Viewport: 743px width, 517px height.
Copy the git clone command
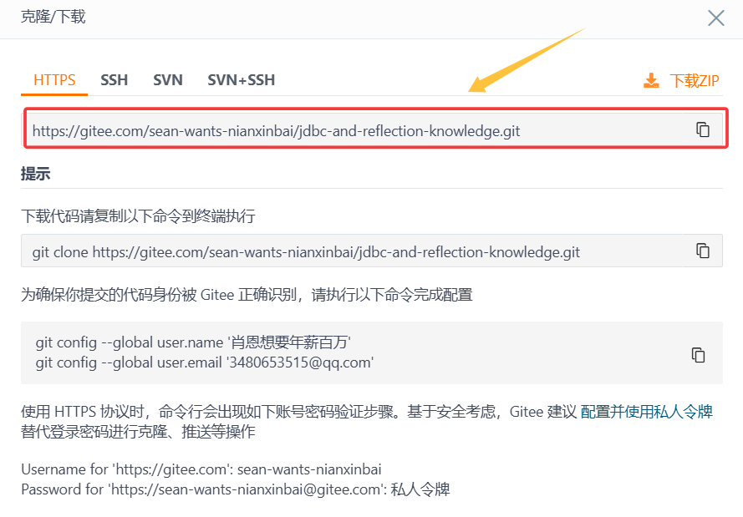pos(703,251)
